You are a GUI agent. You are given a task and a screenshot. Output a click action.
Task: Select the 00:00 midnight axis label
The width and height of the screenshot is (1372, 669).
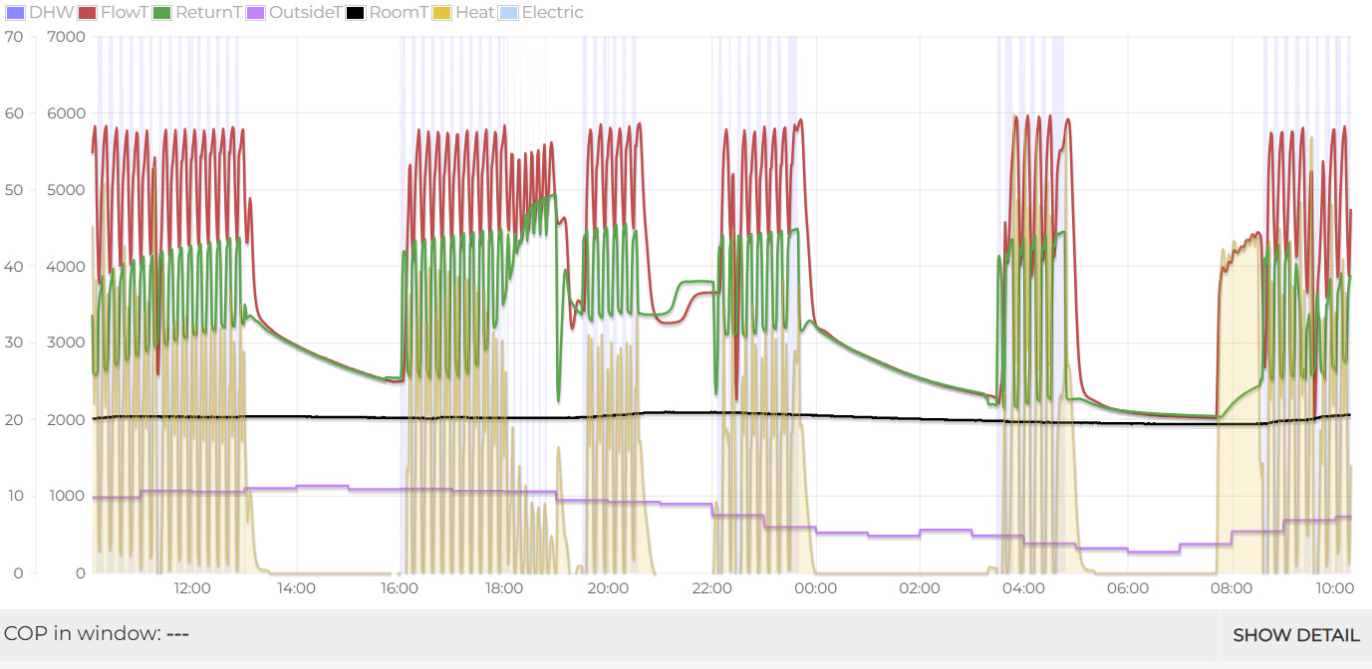[x=816, y=588]
